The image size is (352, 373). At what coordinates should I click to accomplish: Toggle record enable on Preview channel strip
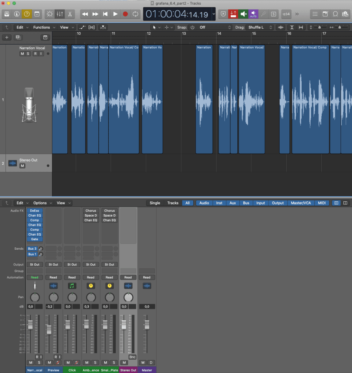coord(55,357)
